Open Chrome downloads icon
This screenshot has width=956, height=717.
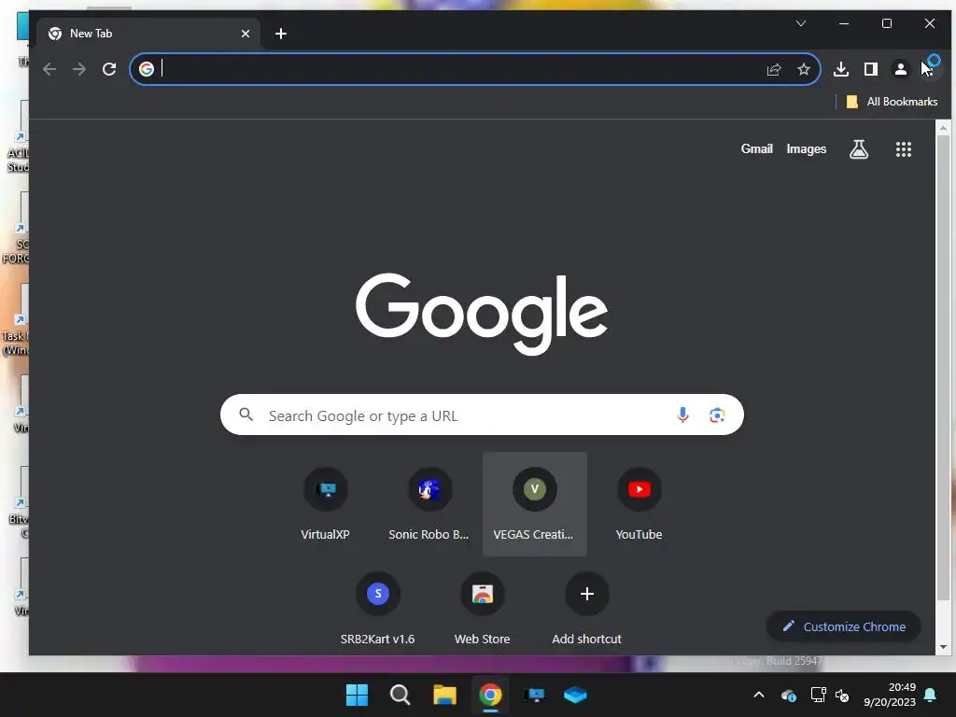841,69
